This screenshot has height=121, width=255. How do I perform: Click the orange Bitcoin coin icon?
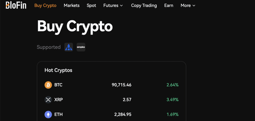pos(48,85)
